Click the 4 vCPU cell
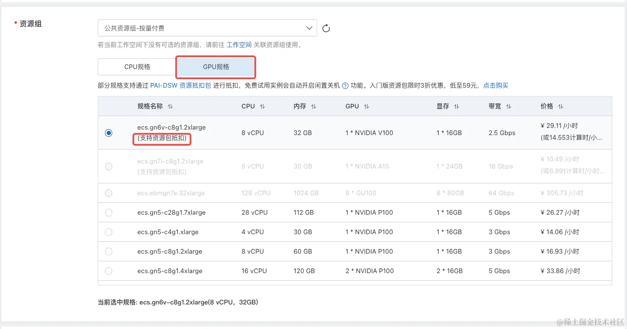627x329 pixels. coord(253,232)
